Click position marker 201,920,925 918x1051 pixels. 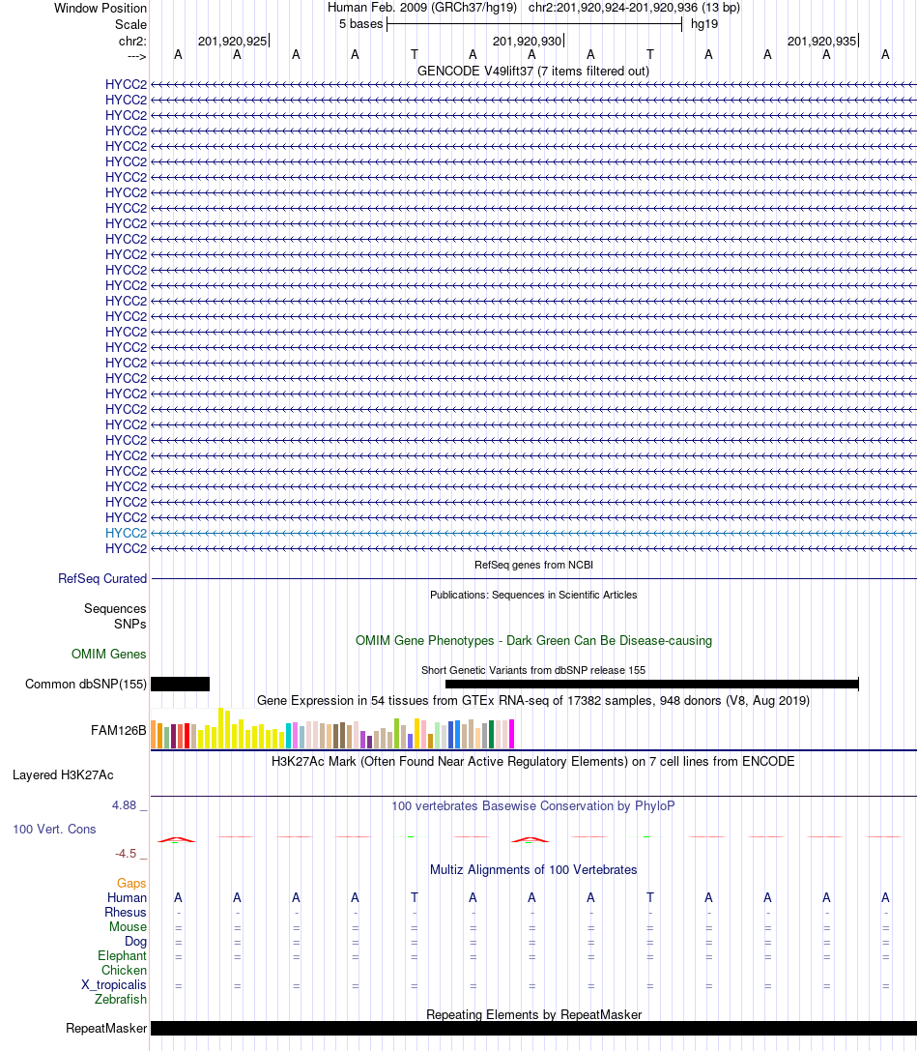click(233, 41)
